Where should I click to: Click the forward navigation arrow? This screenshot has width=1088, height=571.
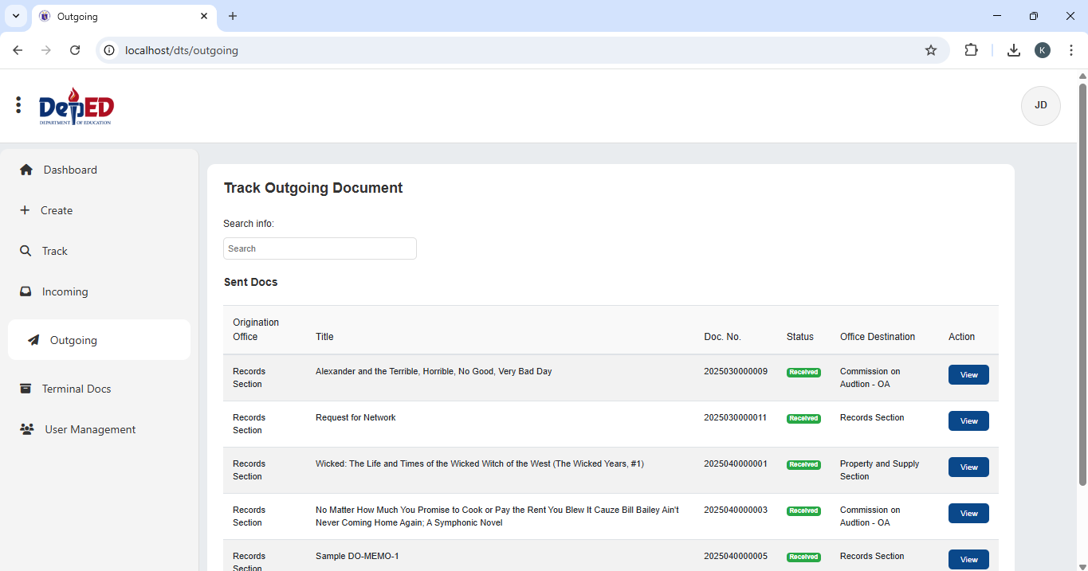(x=46, y=50)
